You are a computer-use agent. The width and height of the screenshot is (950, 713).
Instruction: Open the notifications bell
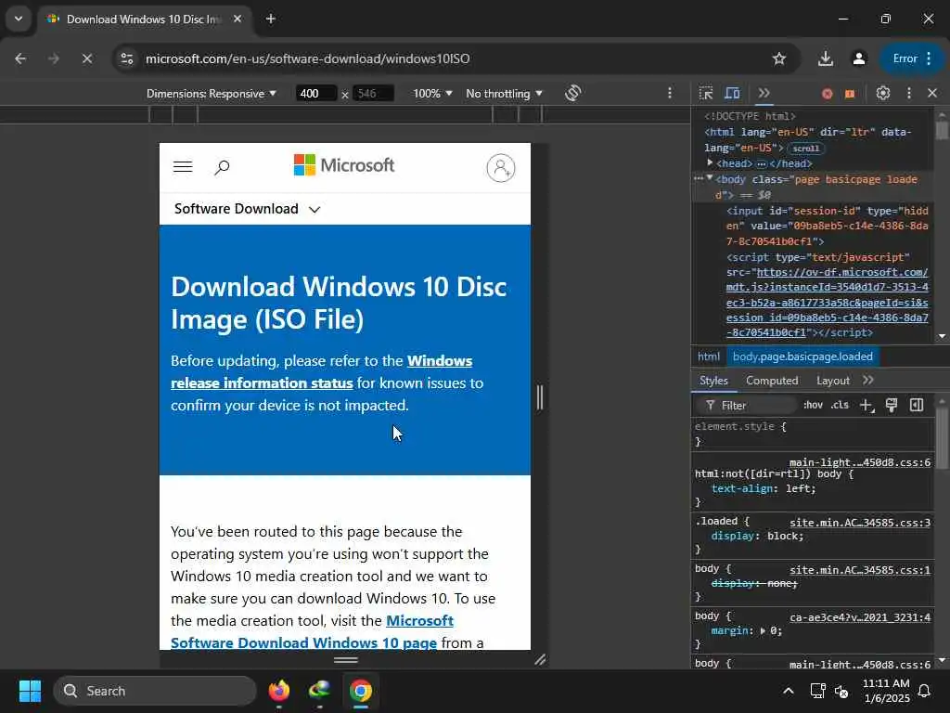(925, 691)
